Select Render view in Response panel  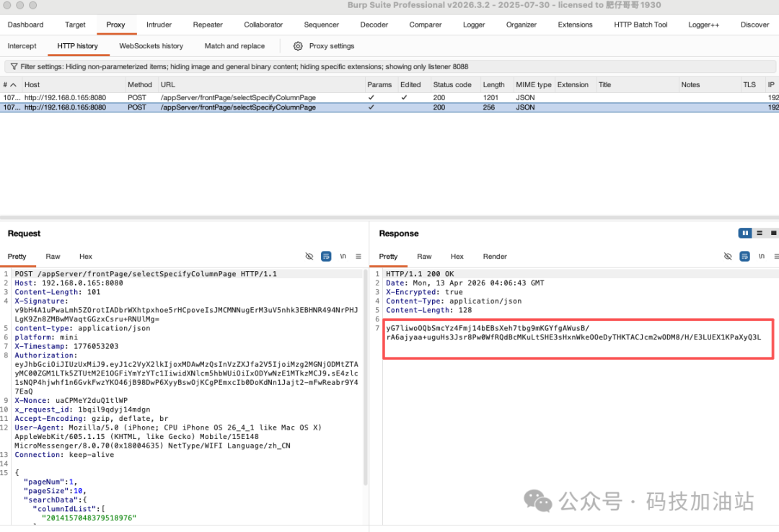(x=495, y=257)
